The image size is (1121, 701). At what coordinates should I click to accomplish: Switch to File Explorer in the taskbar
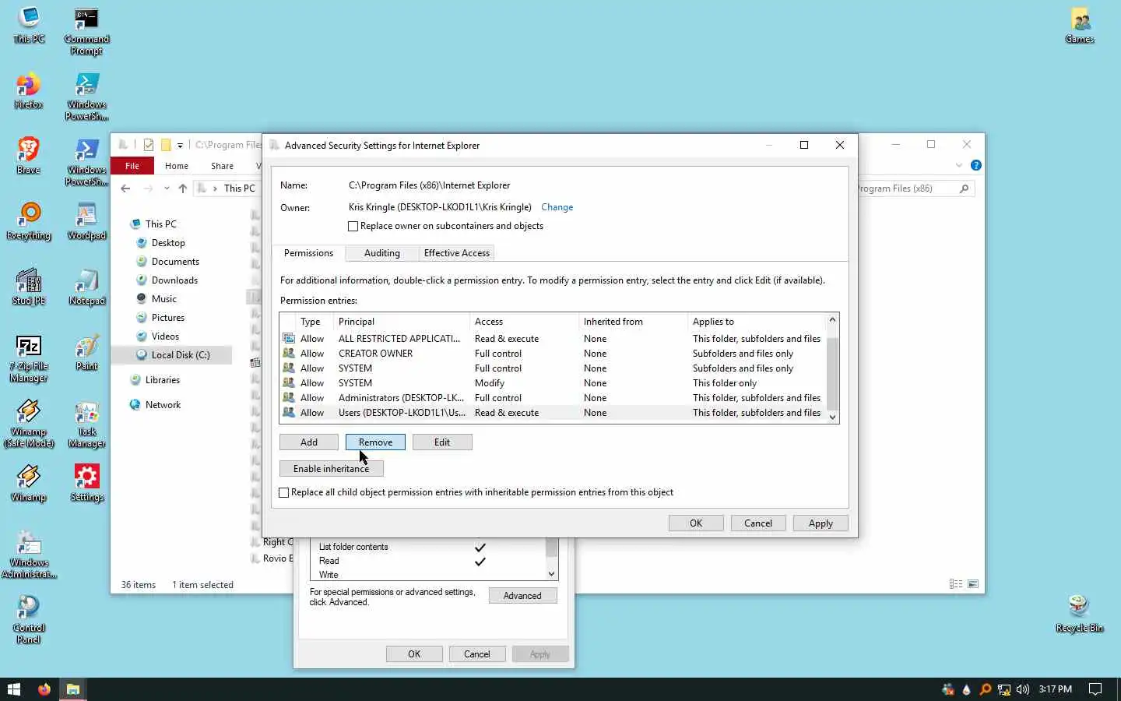(x=72, y=689)
